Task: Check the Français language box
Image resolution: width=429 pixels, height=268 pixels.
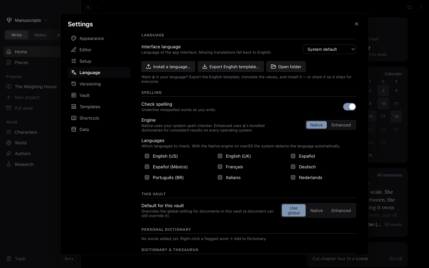Action: [220, 167]
